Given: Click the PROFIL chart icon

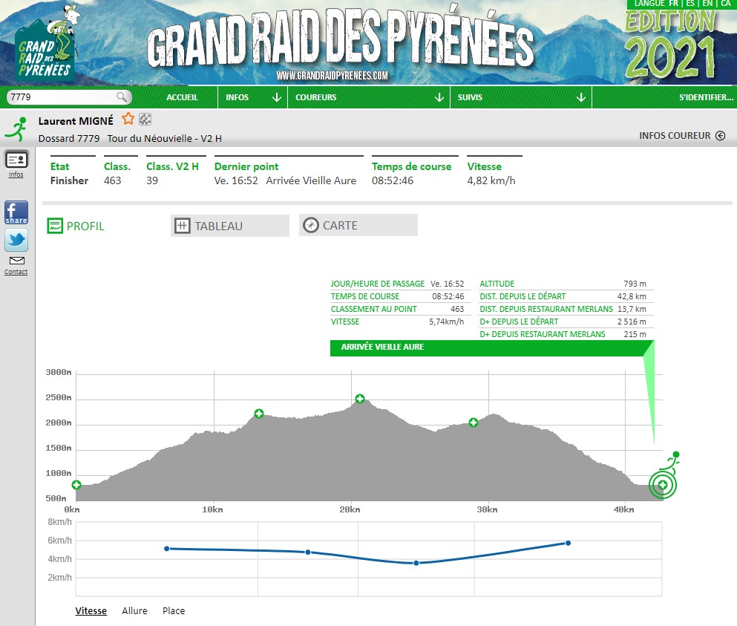Looking at the screenshot, I should point(55,226).
